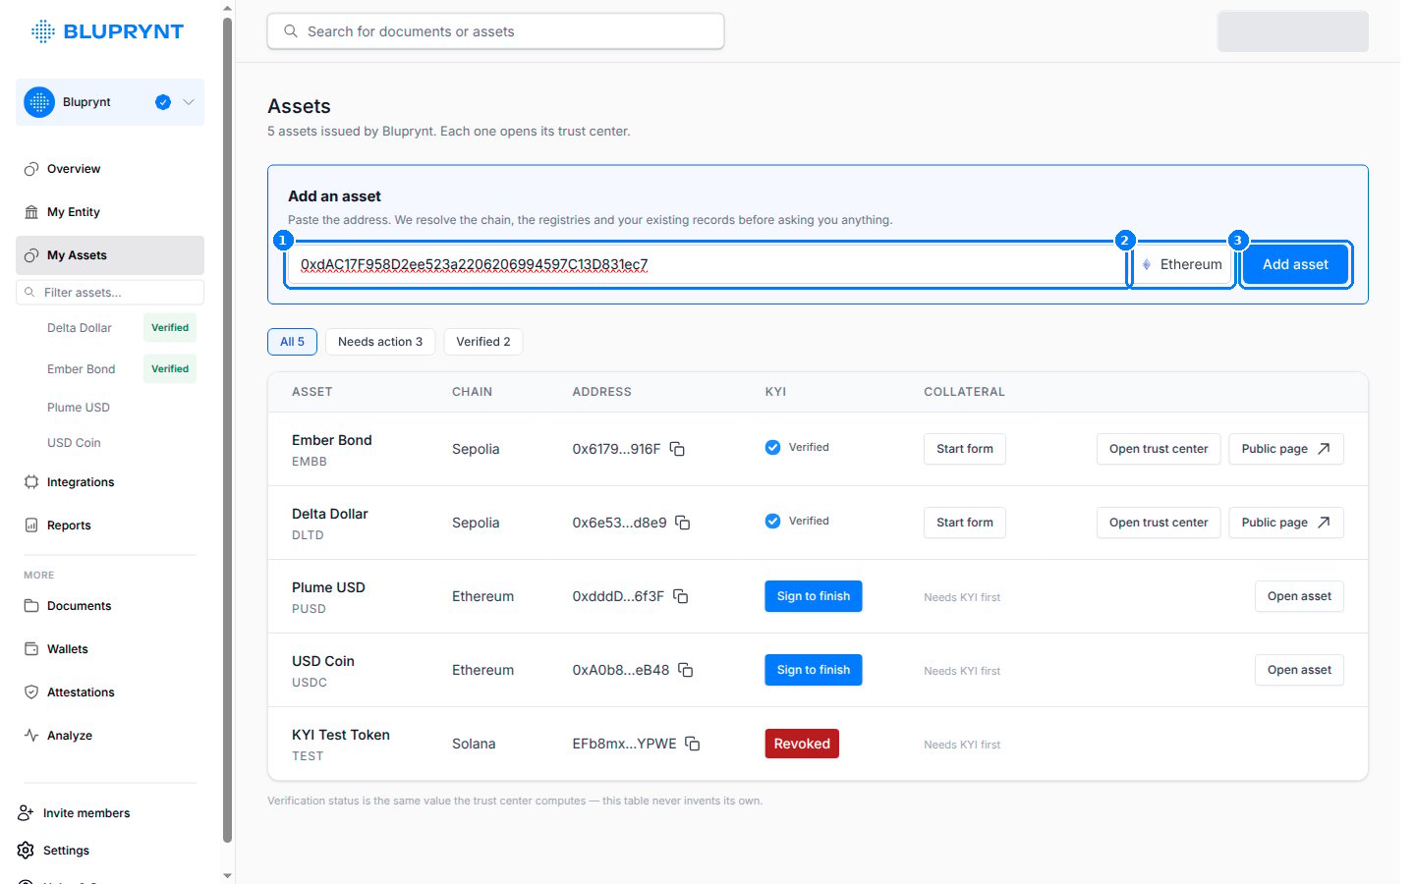1415x884 pixels.
Task: Click the Revoked badge for KYI Test Token
Action: pos(802,744)
